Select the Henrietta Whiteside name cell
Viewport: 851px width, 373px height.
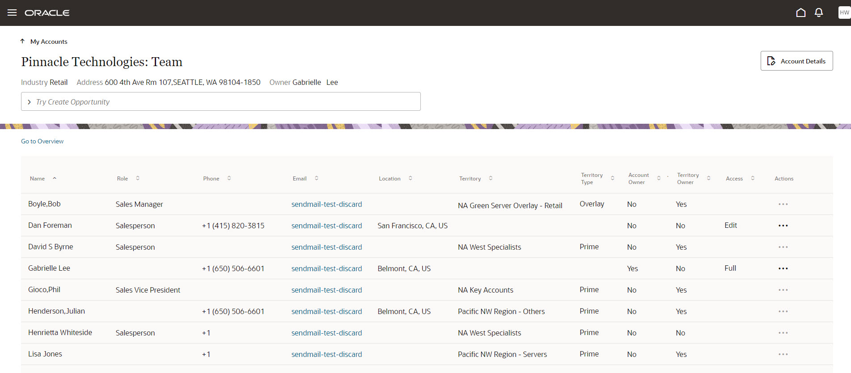(60, 332)
